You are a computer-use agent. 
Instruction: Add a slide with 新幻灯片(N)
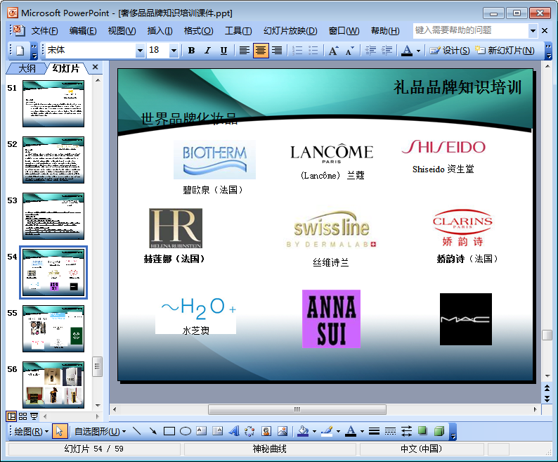click(x=505, y=51)
